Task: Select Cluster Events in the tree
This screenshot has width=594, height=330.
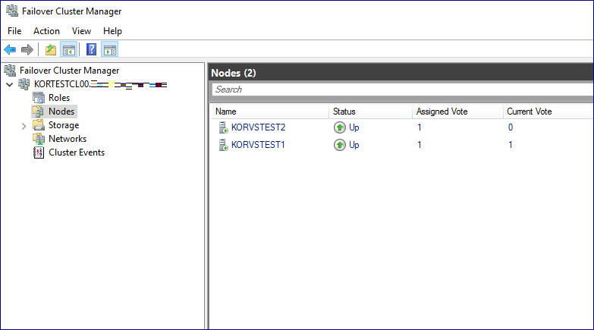Action: [77, 152]
